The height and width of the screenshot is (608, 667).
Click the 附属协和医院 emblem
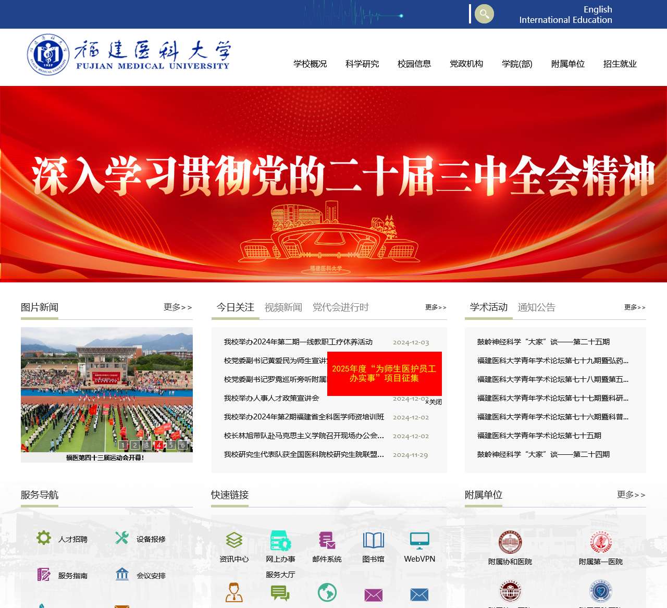(x=510, y=543)
